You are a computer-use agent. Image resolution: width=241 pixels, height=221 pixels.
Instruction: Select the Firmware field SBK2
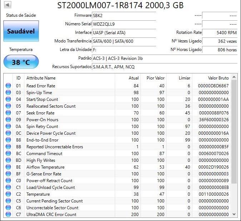pos(124,15)
